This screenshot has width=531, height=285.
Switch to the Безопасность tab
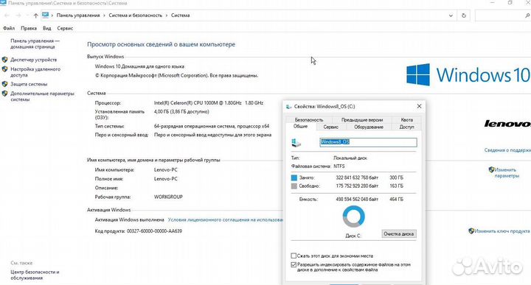click(x=309, y=120)
